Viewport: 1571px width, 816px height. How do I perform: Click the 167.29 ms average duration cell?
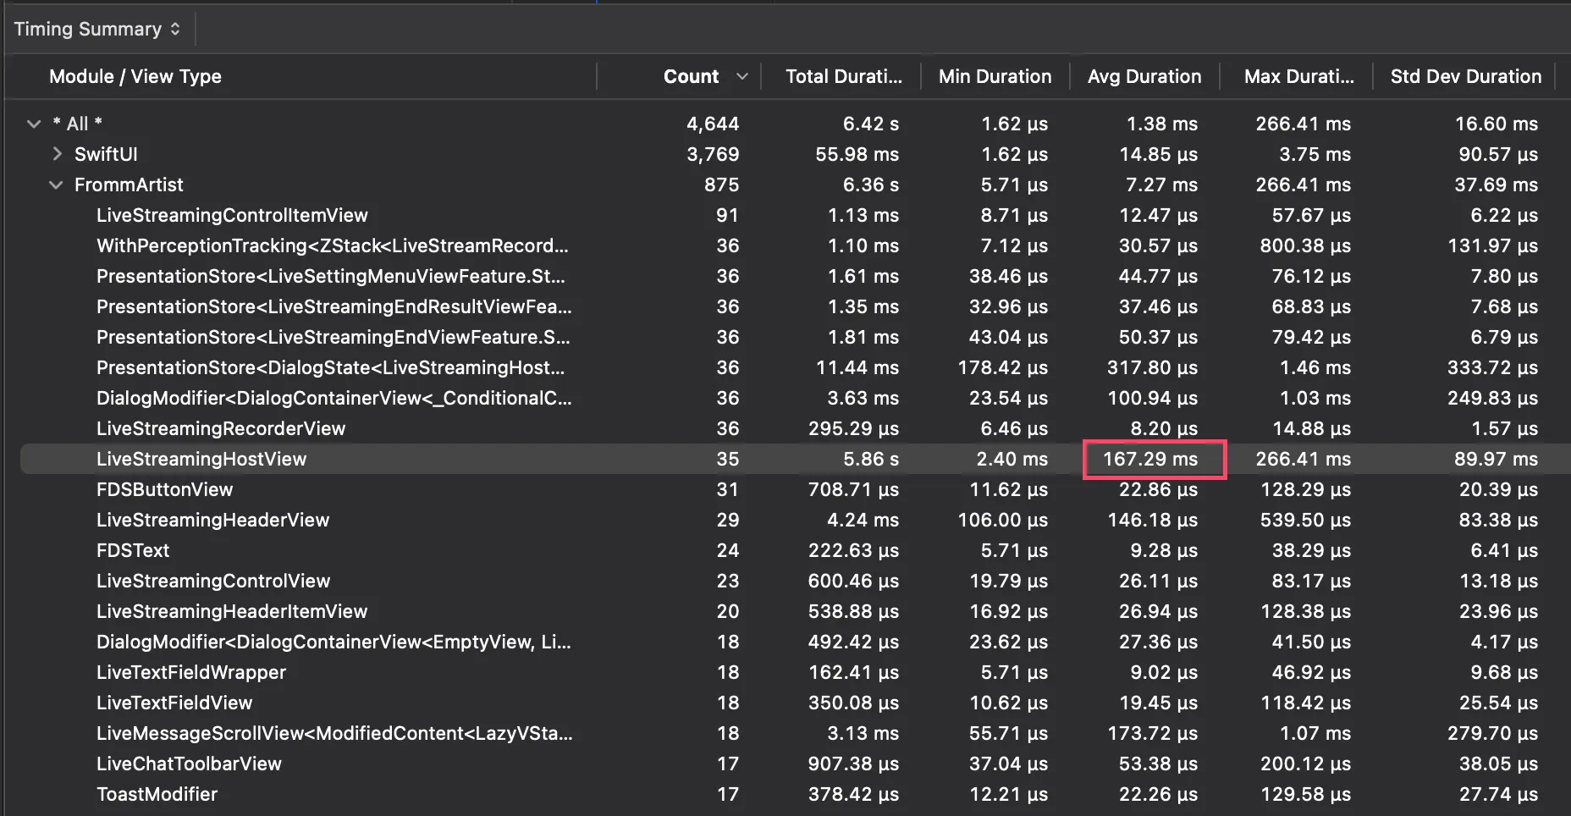[x=1150, y=459]
